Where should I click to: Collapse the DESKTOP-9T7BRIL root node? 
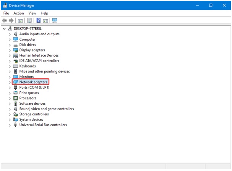tap(4, 29)
